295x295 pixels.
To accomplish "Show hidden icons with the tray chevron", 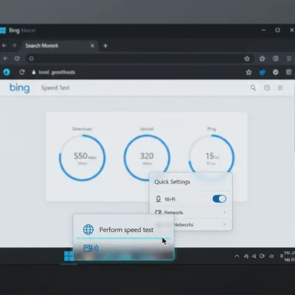I will [237, 256].
